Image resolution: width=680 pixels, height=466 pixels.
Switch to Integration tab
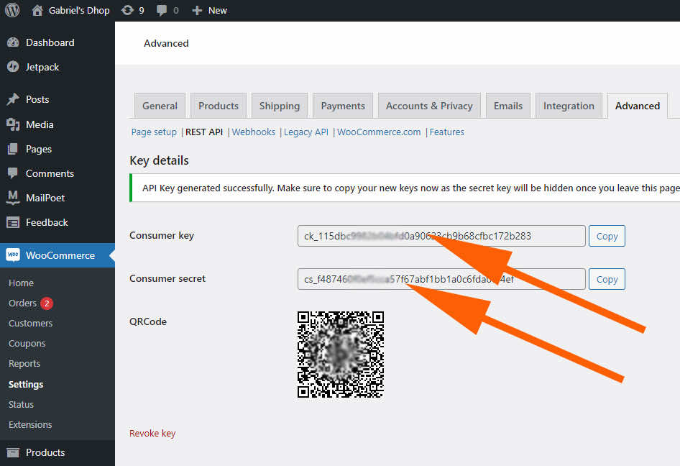click(569, 106)
